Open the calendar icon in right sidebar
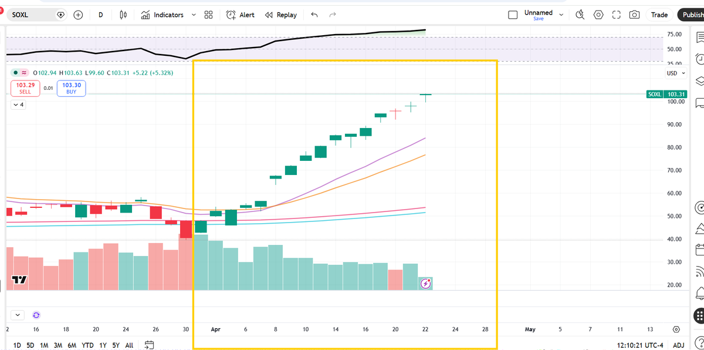This screenshot has height=350, width=704. click(699, 250)
